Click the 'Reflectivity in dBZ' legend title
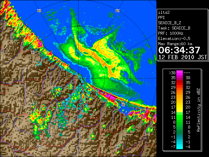 198,110
